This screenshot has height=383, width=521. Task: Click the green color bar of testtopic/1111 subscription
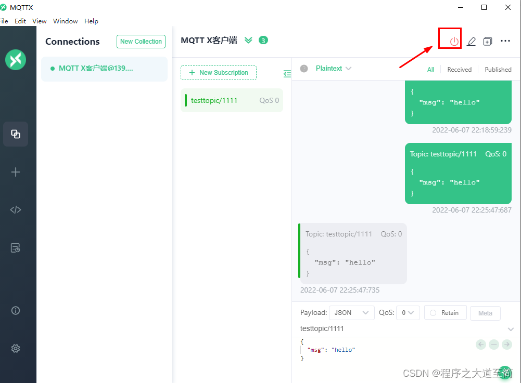coord(186,100)
